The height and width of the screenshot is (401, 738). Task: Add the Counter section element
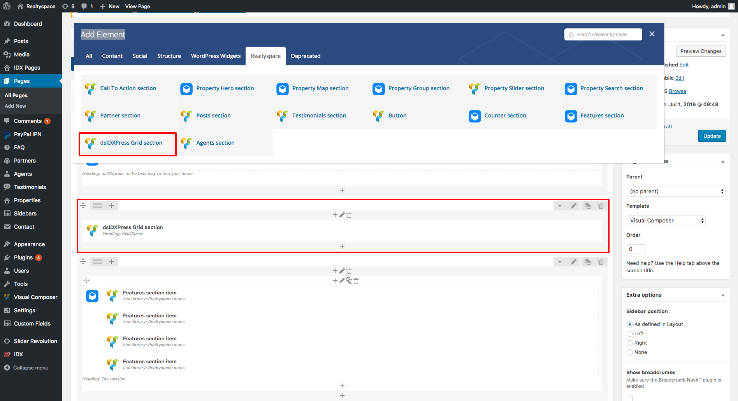tap(513, 116)
